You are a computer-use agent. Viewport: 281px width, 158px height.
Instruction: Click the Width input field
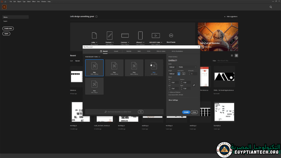[x=172, y=67]
